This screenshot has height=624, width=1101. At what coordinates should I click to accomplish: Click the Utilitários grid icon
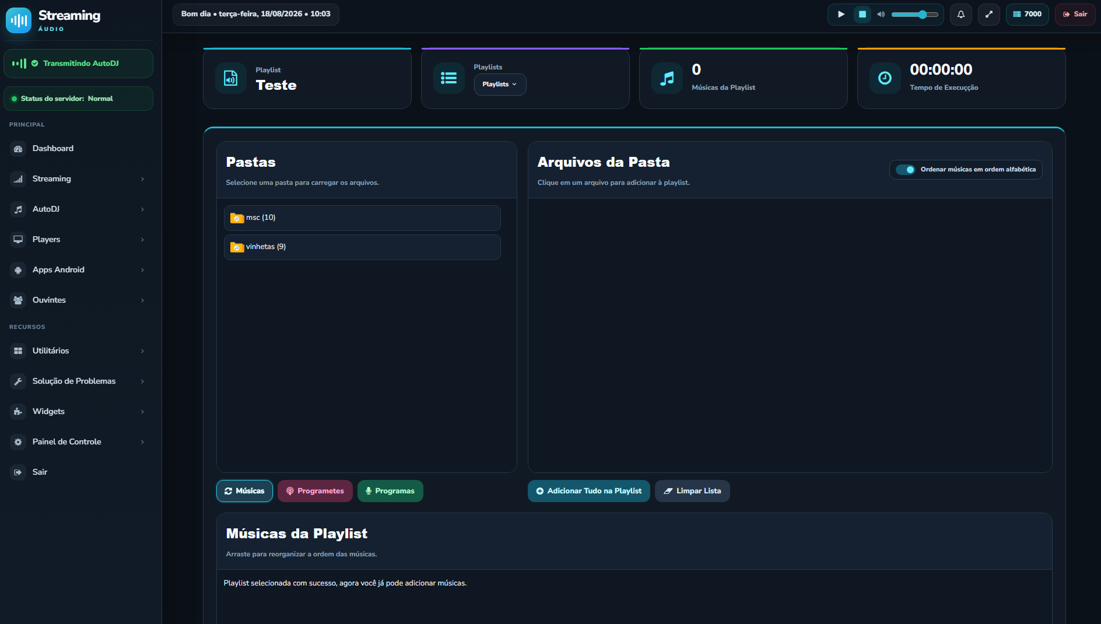(18, 351)
